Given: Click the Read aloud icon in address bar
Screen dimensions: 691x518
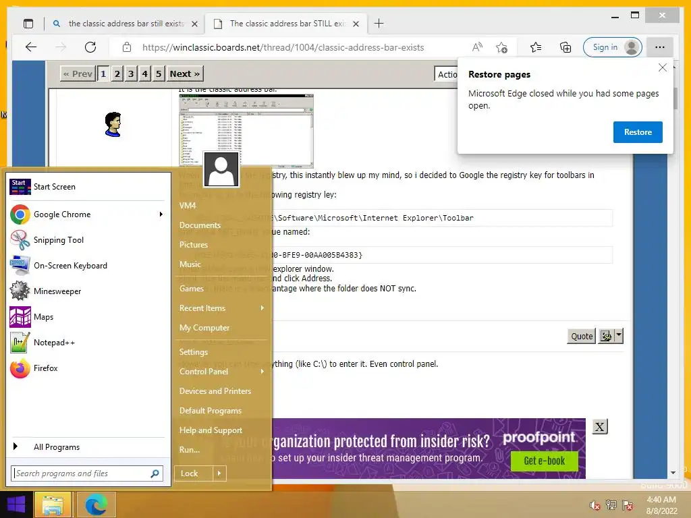Looking at the screenshot, I should coord(477,47).
